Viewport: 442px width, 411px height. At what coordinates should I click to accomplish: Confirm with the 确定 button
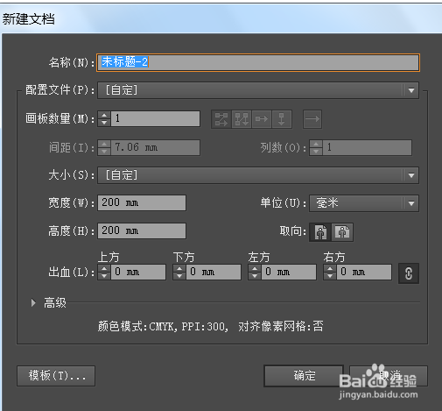304,376
